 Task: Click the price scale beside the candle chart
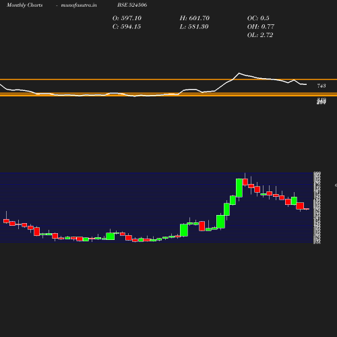click(317, 208)
